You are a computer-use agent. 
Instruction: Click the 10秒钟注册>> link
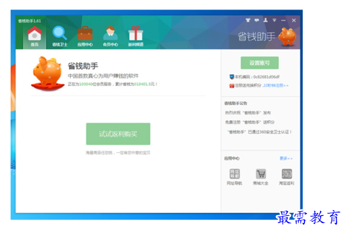tap(276, 85)
